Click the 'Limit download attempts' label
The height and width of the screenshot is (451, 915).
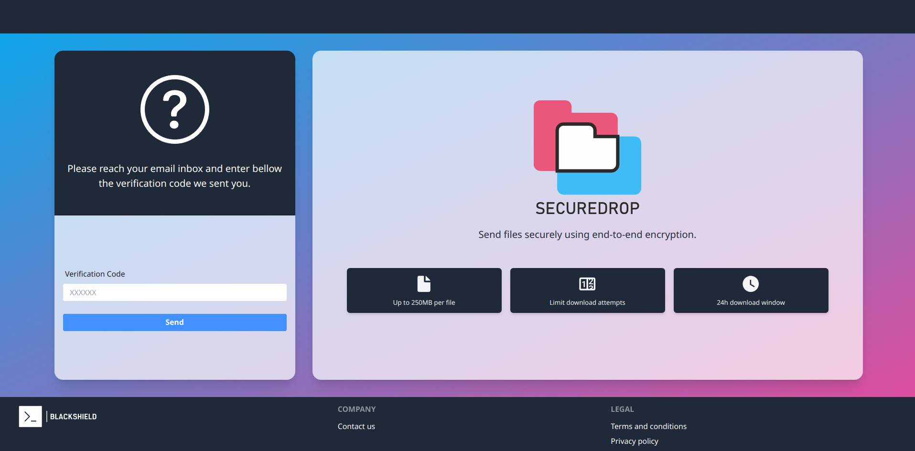click(x=587, y=302)
